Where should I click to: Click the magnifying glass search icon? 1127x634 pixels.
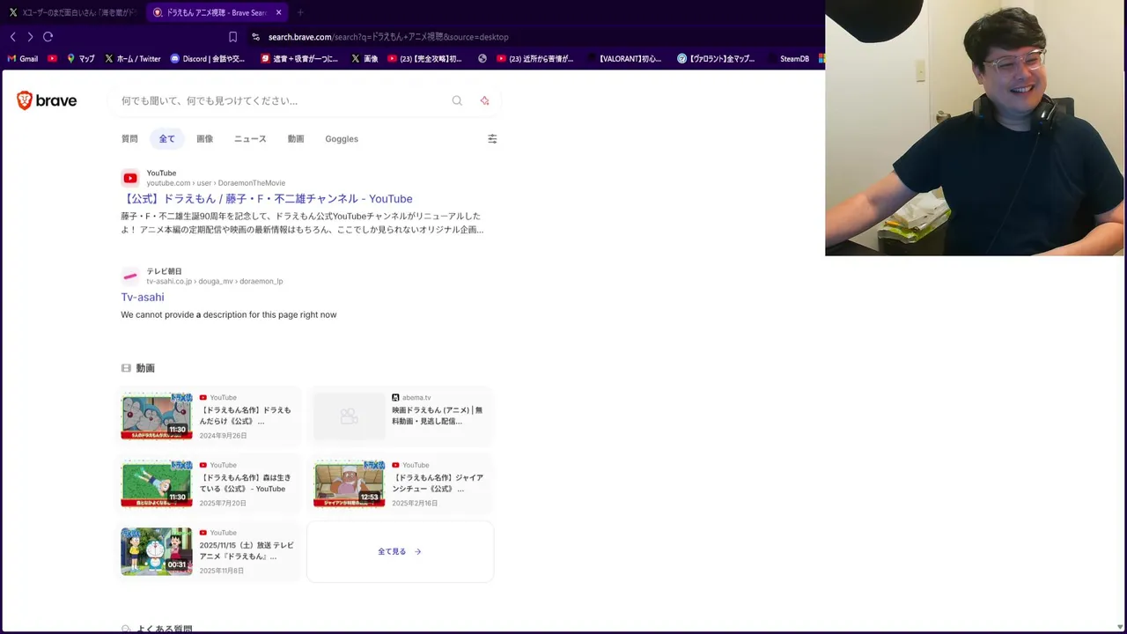tap(457, 100)
